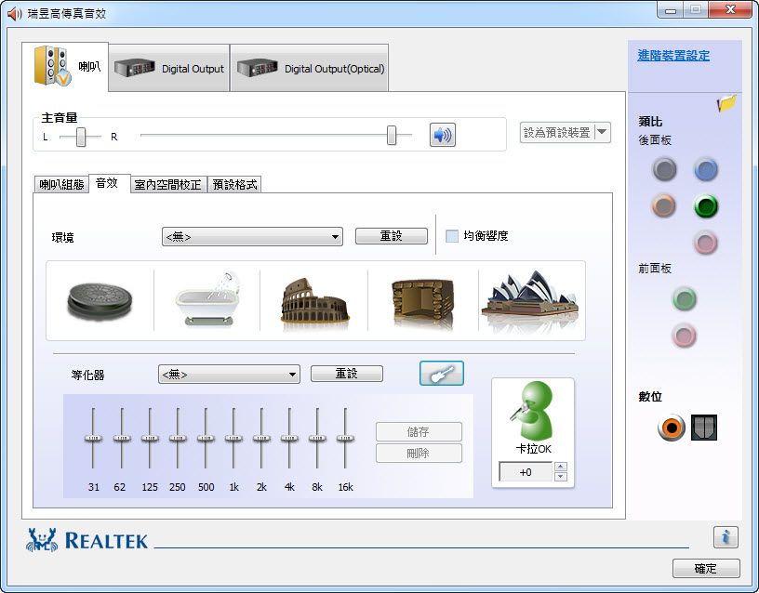The image size is (759, 593).
Task: Choose the Colosseum environment preset
Action: [314, 299]
